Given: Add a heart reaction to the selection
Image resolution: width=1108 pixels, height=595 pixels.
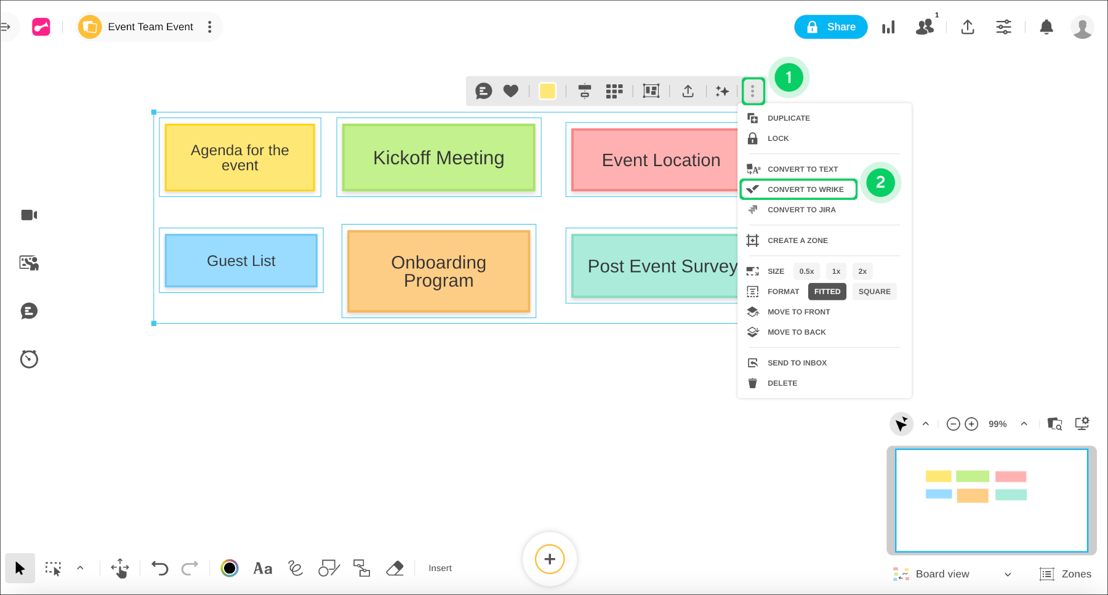Looking at the screenshot, I should pyautogui.click(x=511, y=90).
